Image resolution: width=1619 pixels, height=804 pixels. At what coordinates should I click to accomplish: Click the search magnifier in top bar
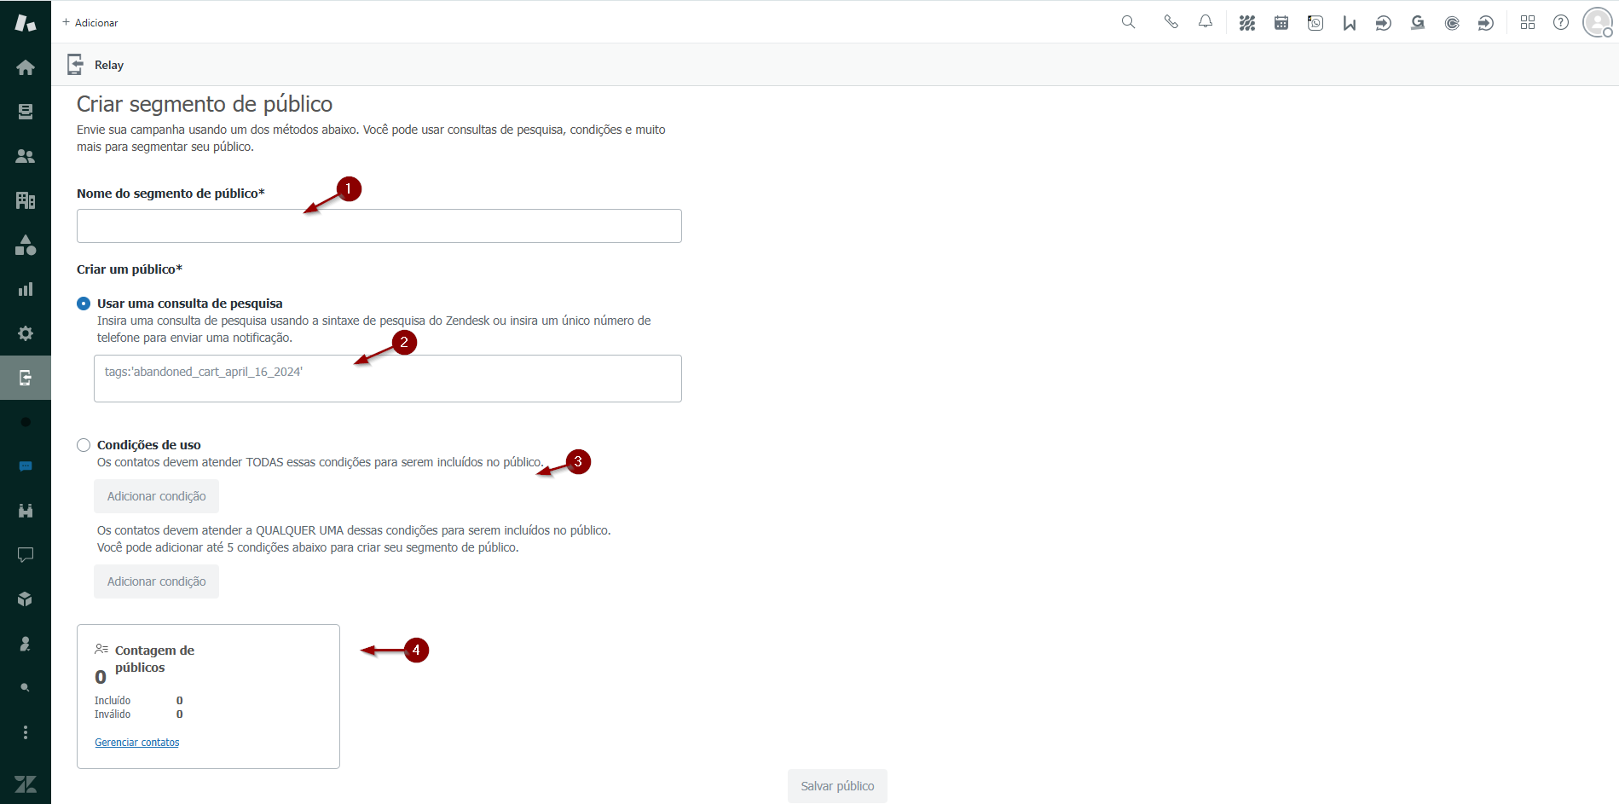[1128, 22]
